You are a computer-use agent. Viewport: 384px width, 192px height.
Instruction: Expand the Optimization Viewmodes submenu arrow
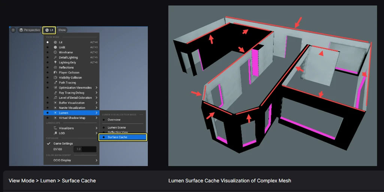pos(96,87)
